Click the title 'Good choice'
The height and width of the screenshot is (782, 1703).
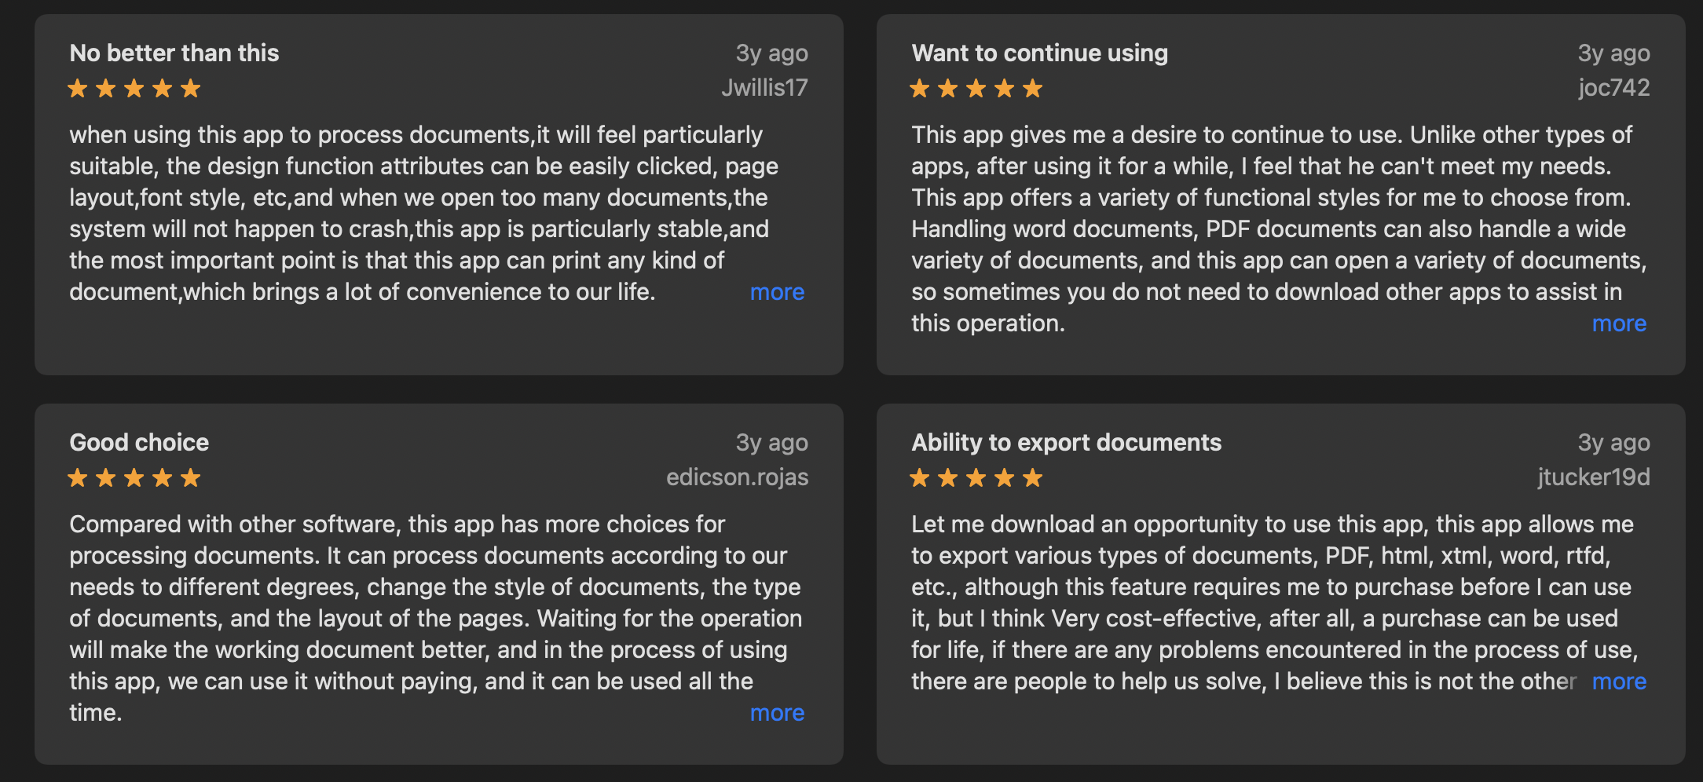coord(139,442)
